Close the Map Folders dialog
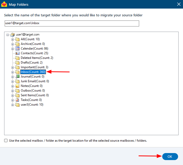Screen dimensions: 183x165 (179, 4)
